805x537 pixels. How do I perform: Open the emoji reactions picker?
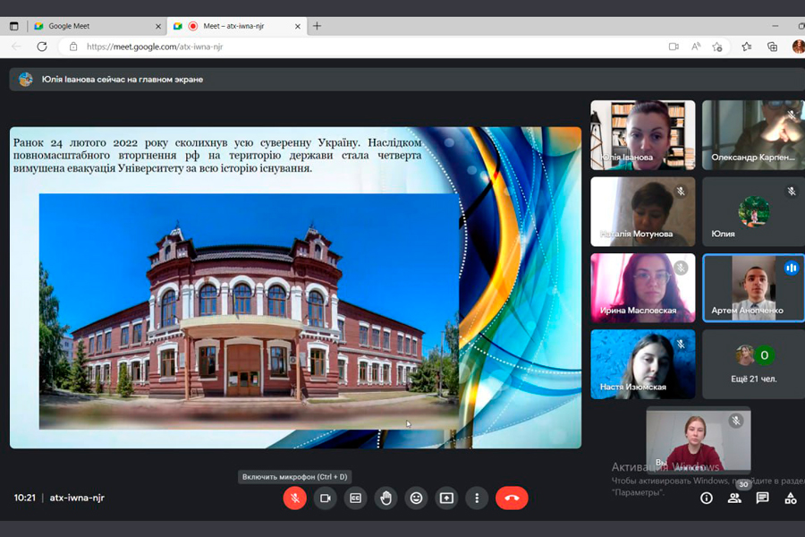coord(416,498)
